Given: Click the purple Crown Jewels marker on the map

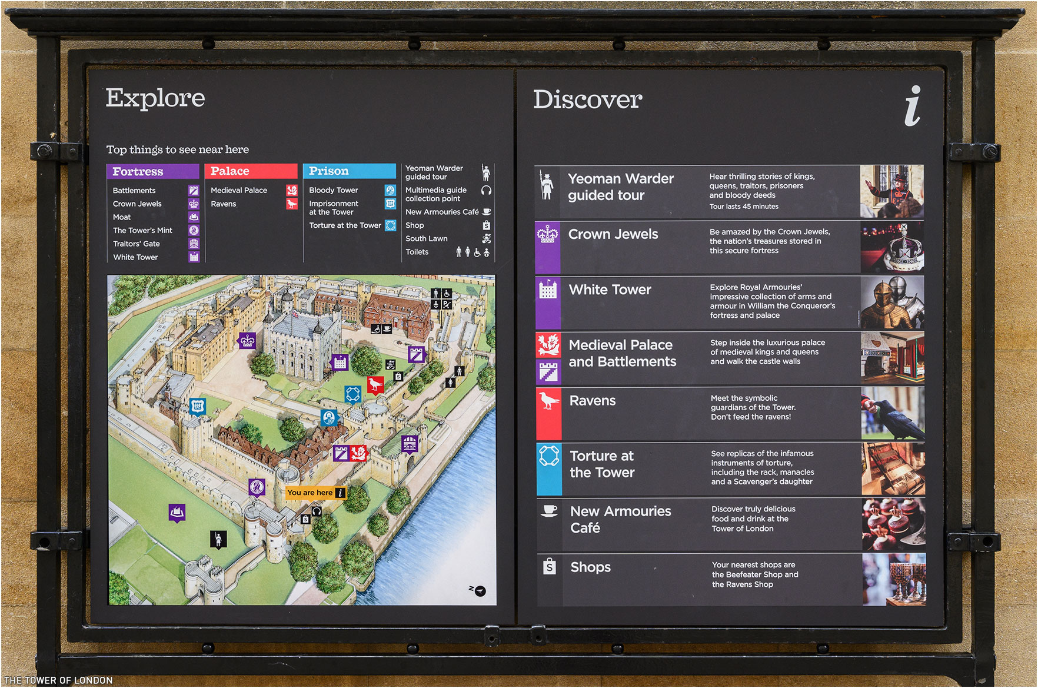Looking at the screenshot, I should [247, 341].
